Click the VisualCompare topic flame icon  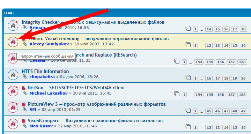pos(13,124)
